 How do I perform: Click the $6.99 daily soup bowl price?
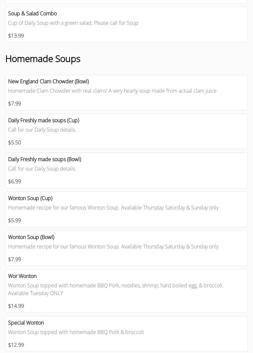coord(15,181)
